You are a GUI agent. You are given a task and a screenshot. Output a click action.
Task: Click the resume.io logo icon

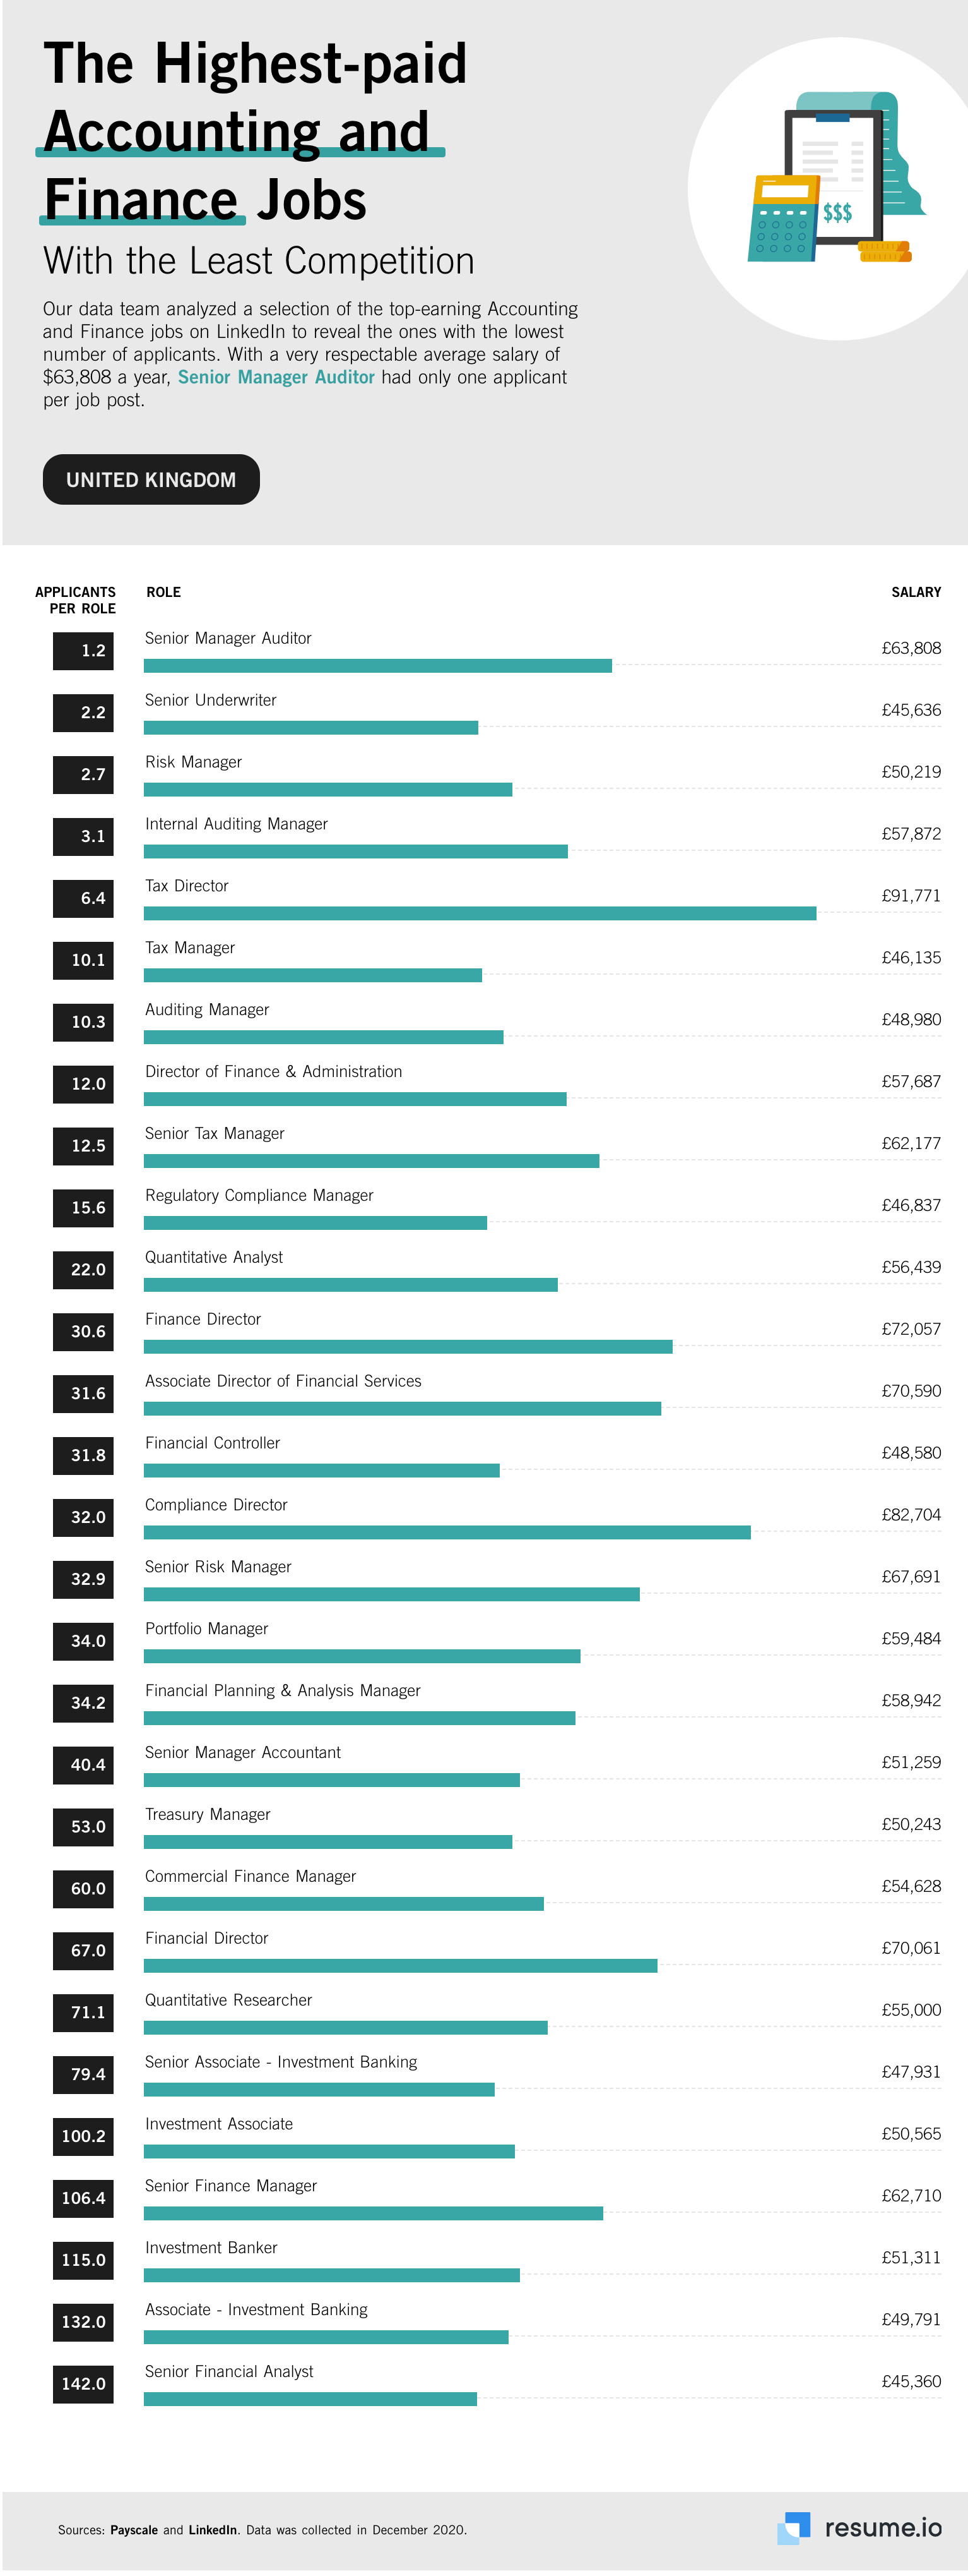click(x=793, y=2527)
